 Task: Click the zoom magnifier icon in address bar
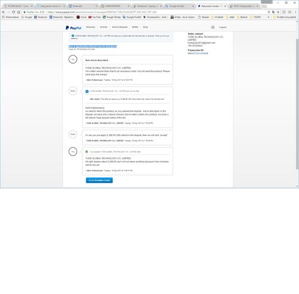pos(269,12)
